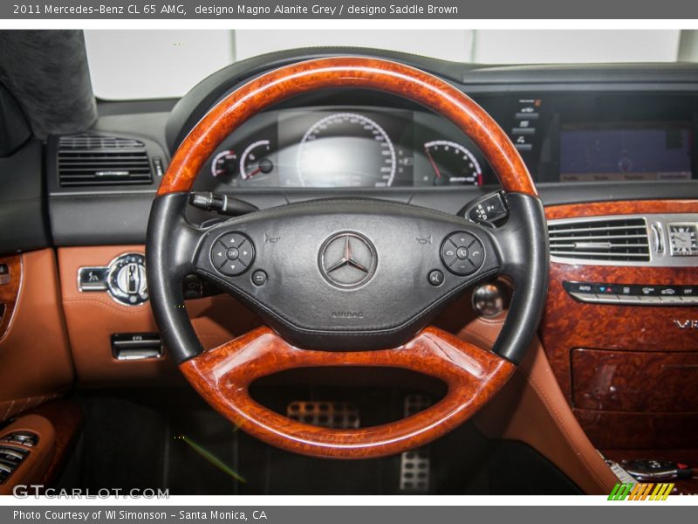The height and width of the screenshot is (524, 698).
Task: Tap the up arrow on the left steering pad
Action: (x=232, y=241)
